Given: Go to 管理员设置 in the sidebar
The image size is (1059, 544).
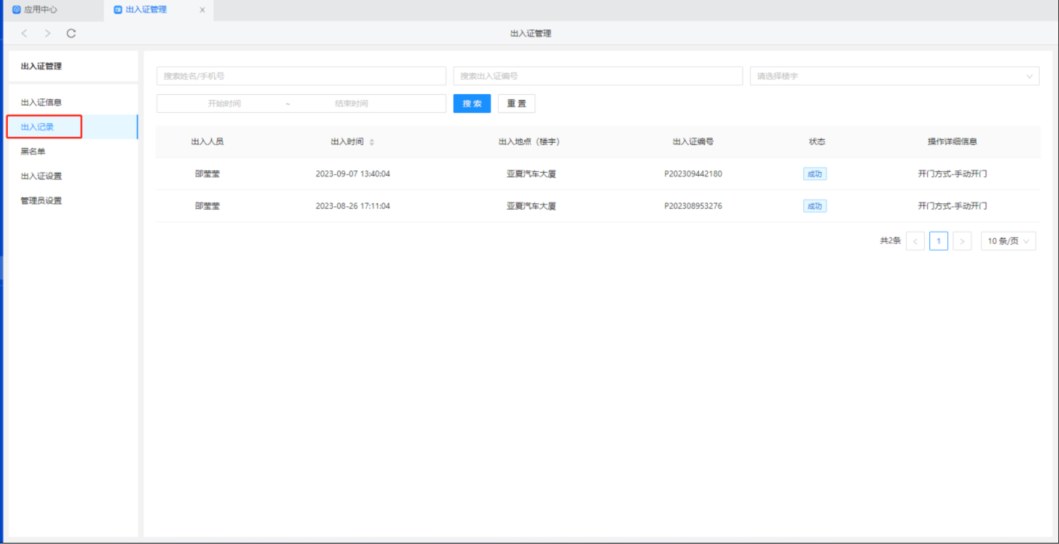Looking at the screenshot, I should (x=41, y=201).
